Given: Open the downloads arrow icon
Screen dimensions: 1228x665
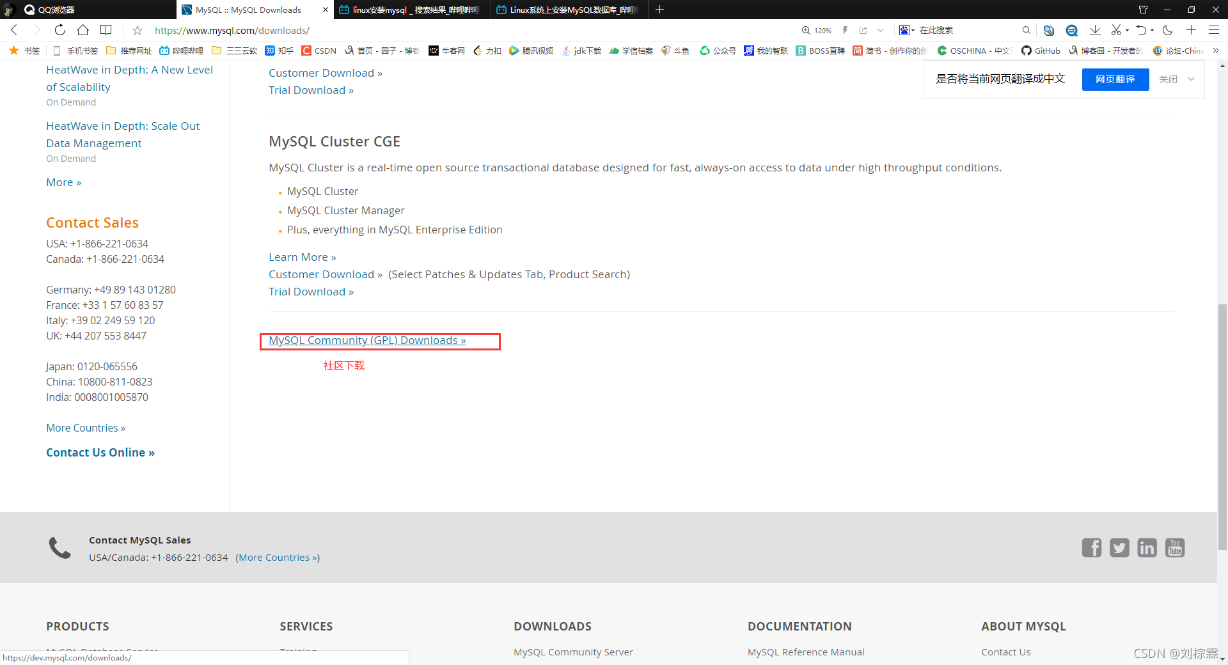Looking at the screenshot, I should (1095, 30).
